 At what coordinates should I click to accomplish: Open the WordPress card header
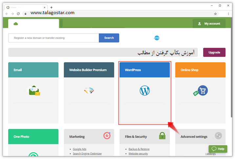pos(145,70)
